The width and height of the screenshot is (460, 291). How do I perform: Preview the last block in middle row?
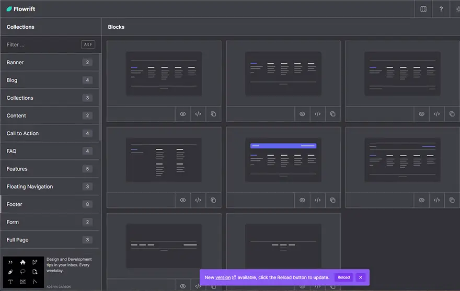(x=421, y=200)
